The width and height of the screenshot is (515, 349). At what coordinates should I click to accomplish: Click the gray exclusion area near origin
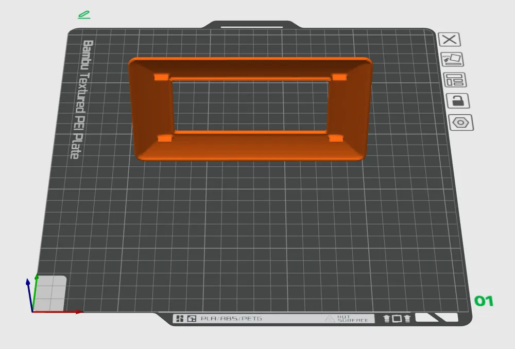coord(50,293)
